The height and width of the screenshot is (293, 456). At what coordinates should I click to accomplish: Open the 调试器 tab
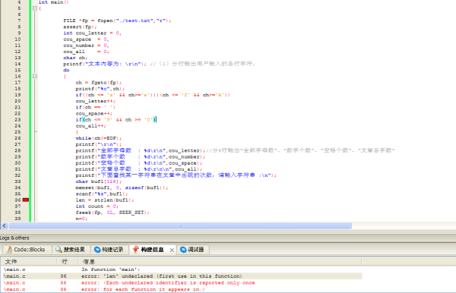[192, 250]
